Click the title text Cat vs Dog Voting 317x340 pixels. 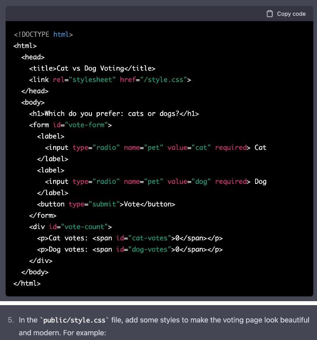click(x=91, y=68)
